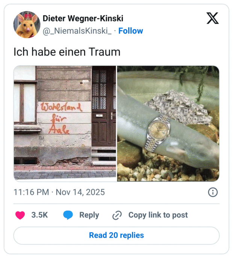
Task: Open the circled info icon beside timestamp
Action: point(213,192)
